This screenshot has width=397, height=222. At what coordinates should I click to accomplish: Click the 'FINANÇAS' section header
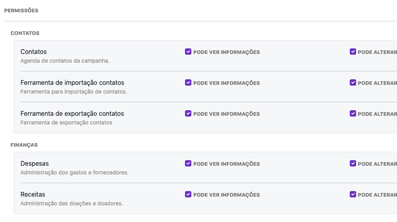click(24, 145)
